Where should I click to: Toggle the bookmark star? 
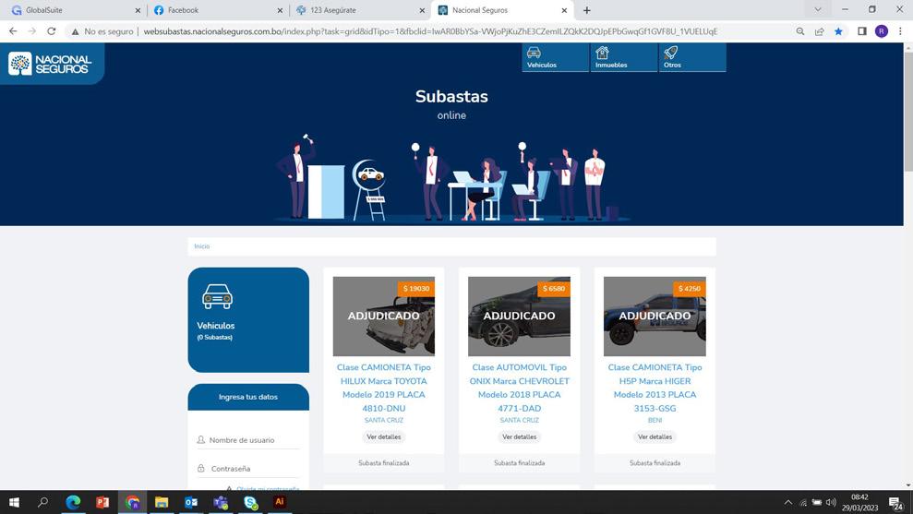tap(838, 31)
